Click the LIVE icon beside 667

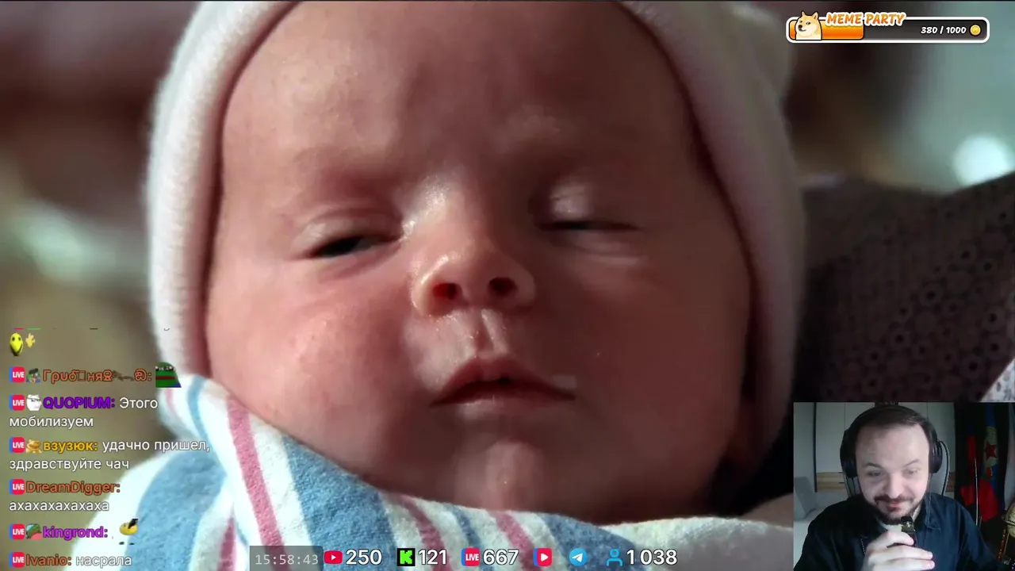[471, 558]
